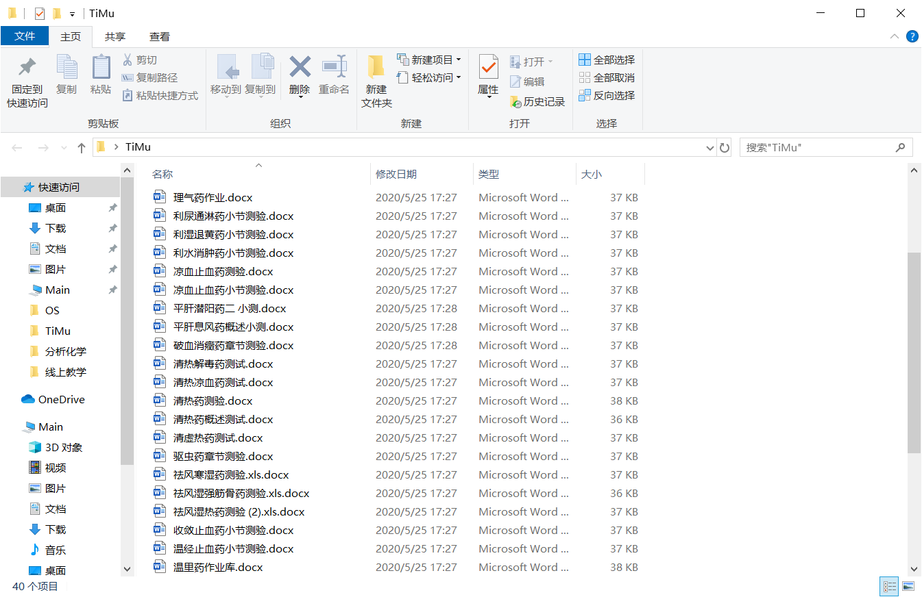This screenshot has width=922, height=597.
Task: Open the 新建项目 dropdown
Action: pyautogui.click(x=428, y=60)
